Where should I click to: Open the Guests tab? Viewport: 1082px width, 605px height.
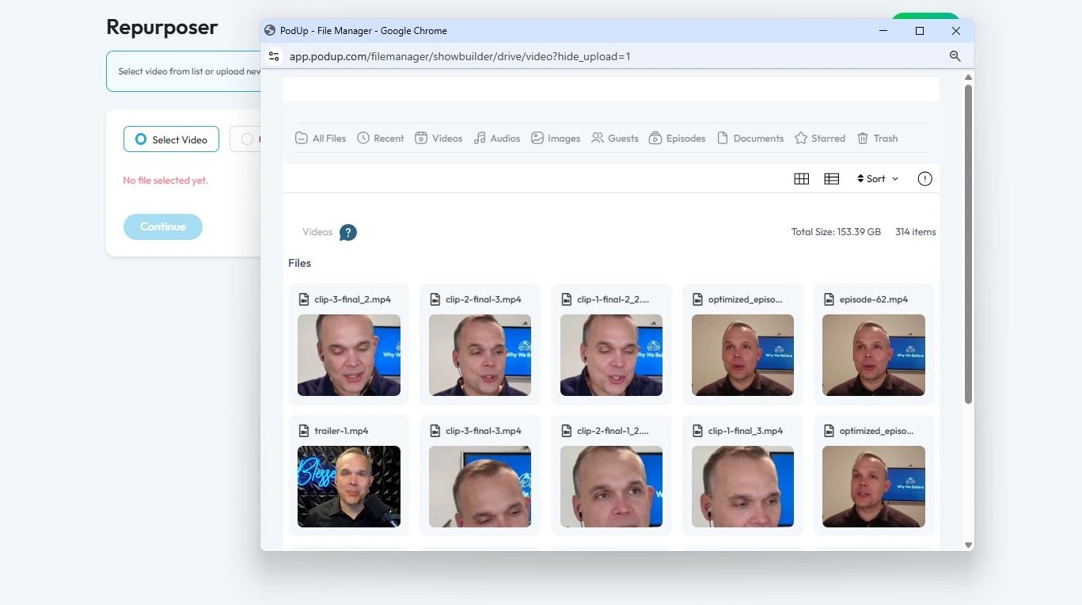click(615, 138)
